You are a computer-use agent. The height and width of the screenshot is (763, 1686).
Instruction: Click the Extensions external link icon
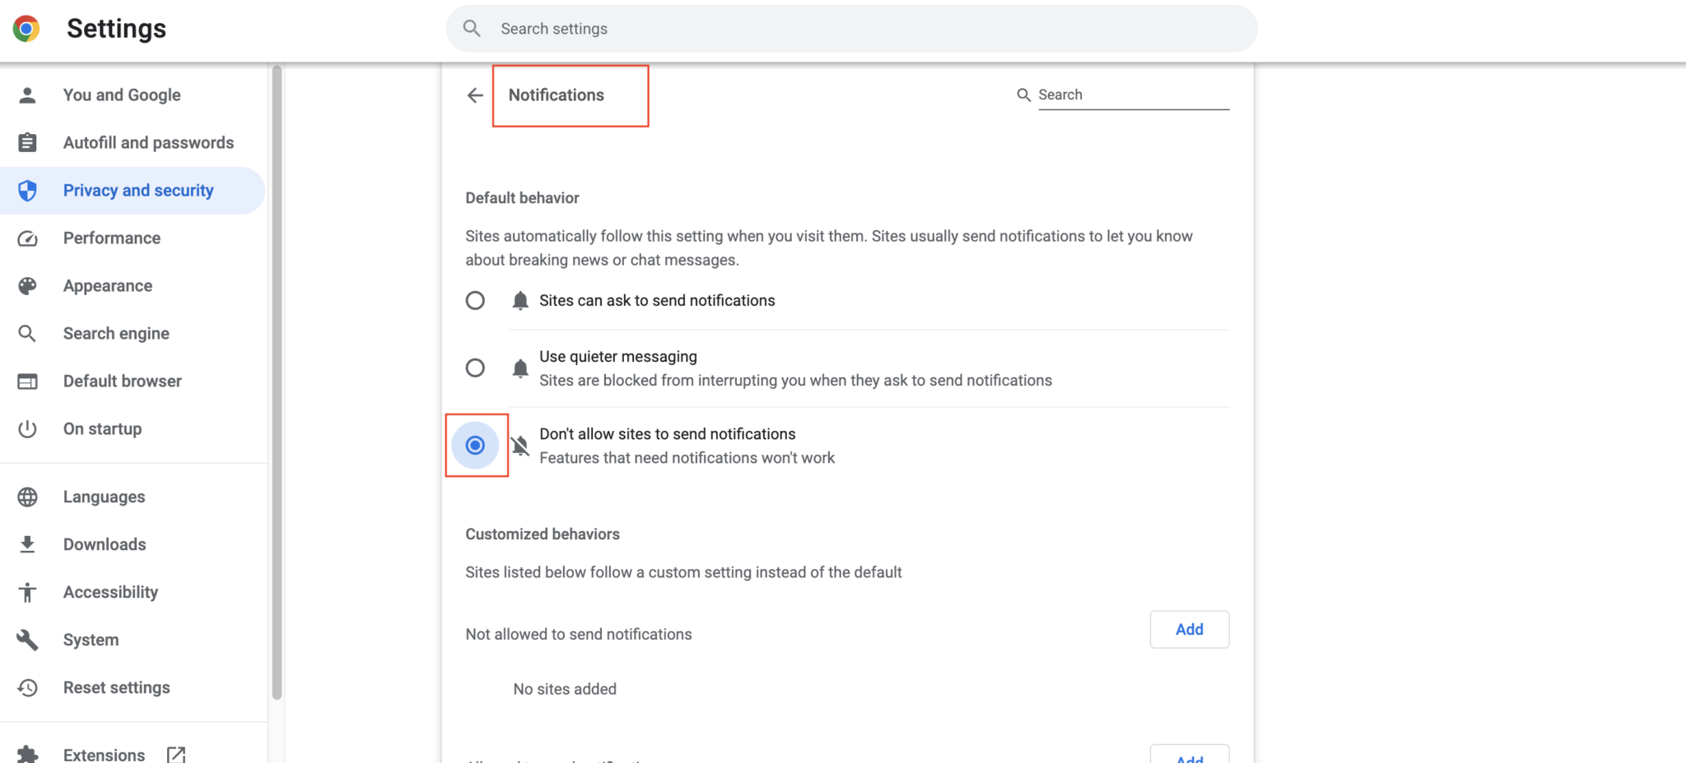tap(176, 754)
